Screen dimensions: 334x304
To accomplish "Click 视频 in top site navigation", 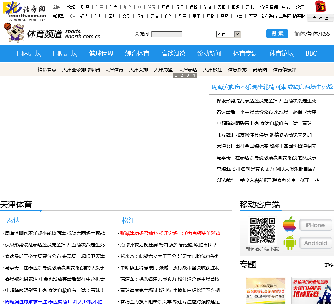I will 235,7.
